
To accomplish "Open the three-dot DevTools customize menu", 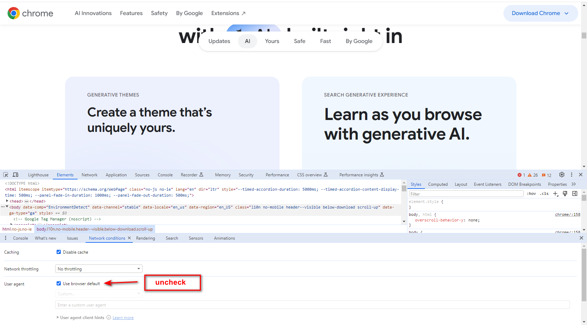I will pos(572,175).
